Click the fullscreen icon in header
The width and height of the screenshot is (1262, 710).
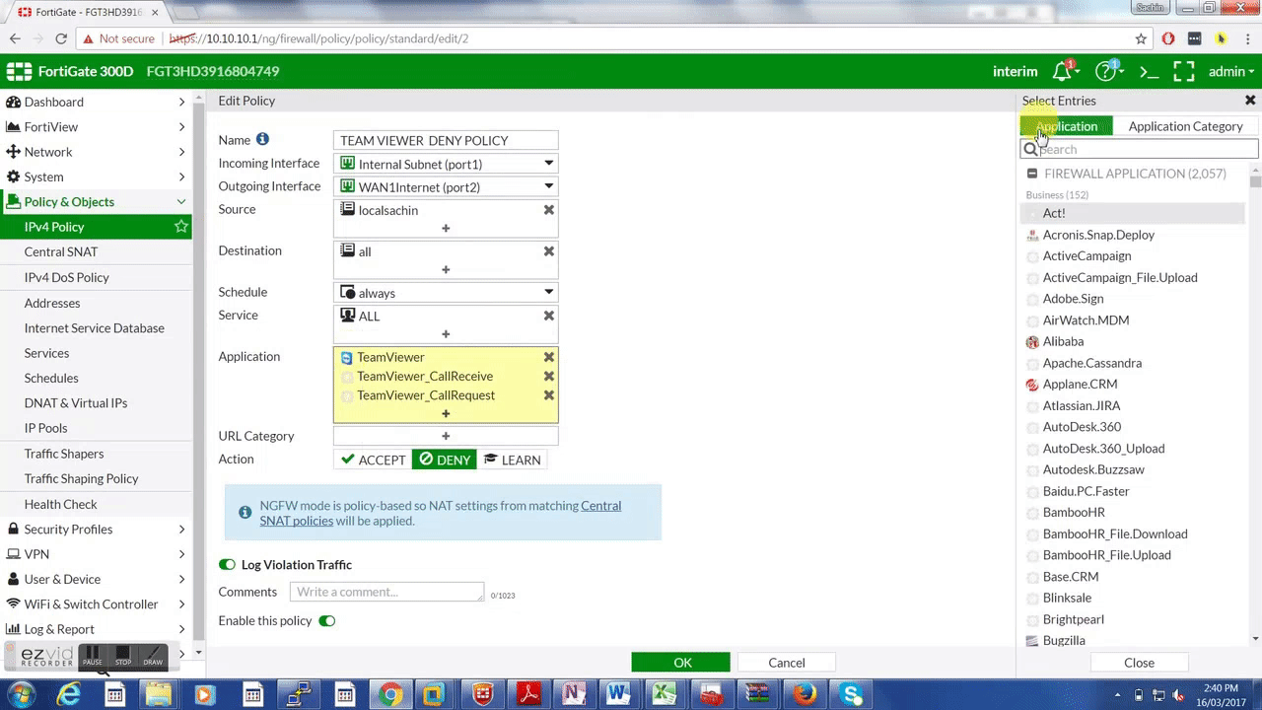1183,72
